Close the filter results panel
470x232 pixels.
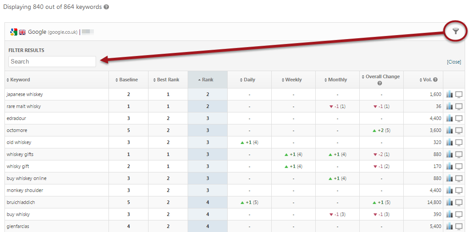(454, 62)
